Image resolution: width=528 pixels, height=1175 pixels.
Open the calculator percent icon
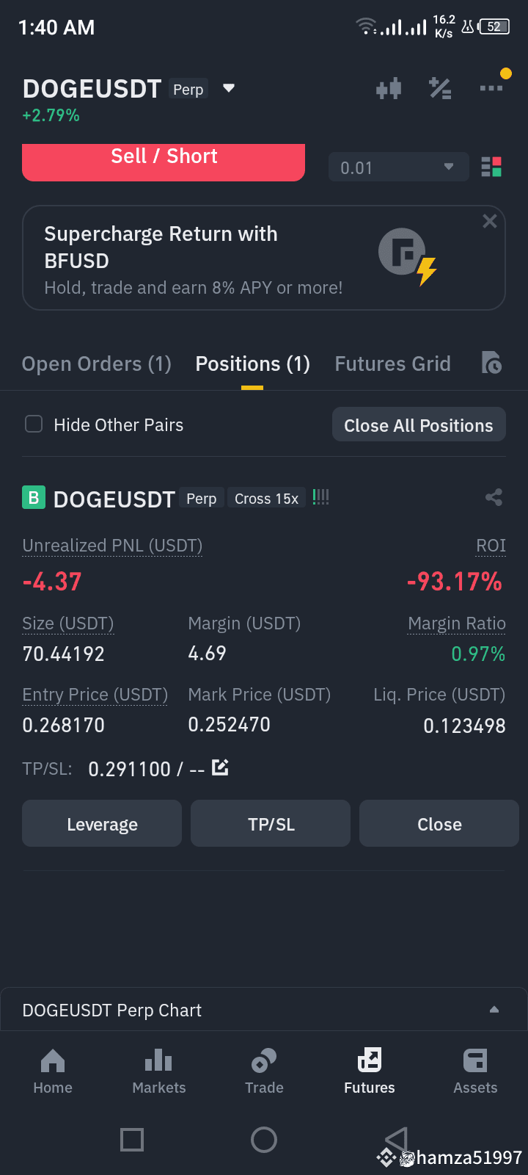pos(440,89)
